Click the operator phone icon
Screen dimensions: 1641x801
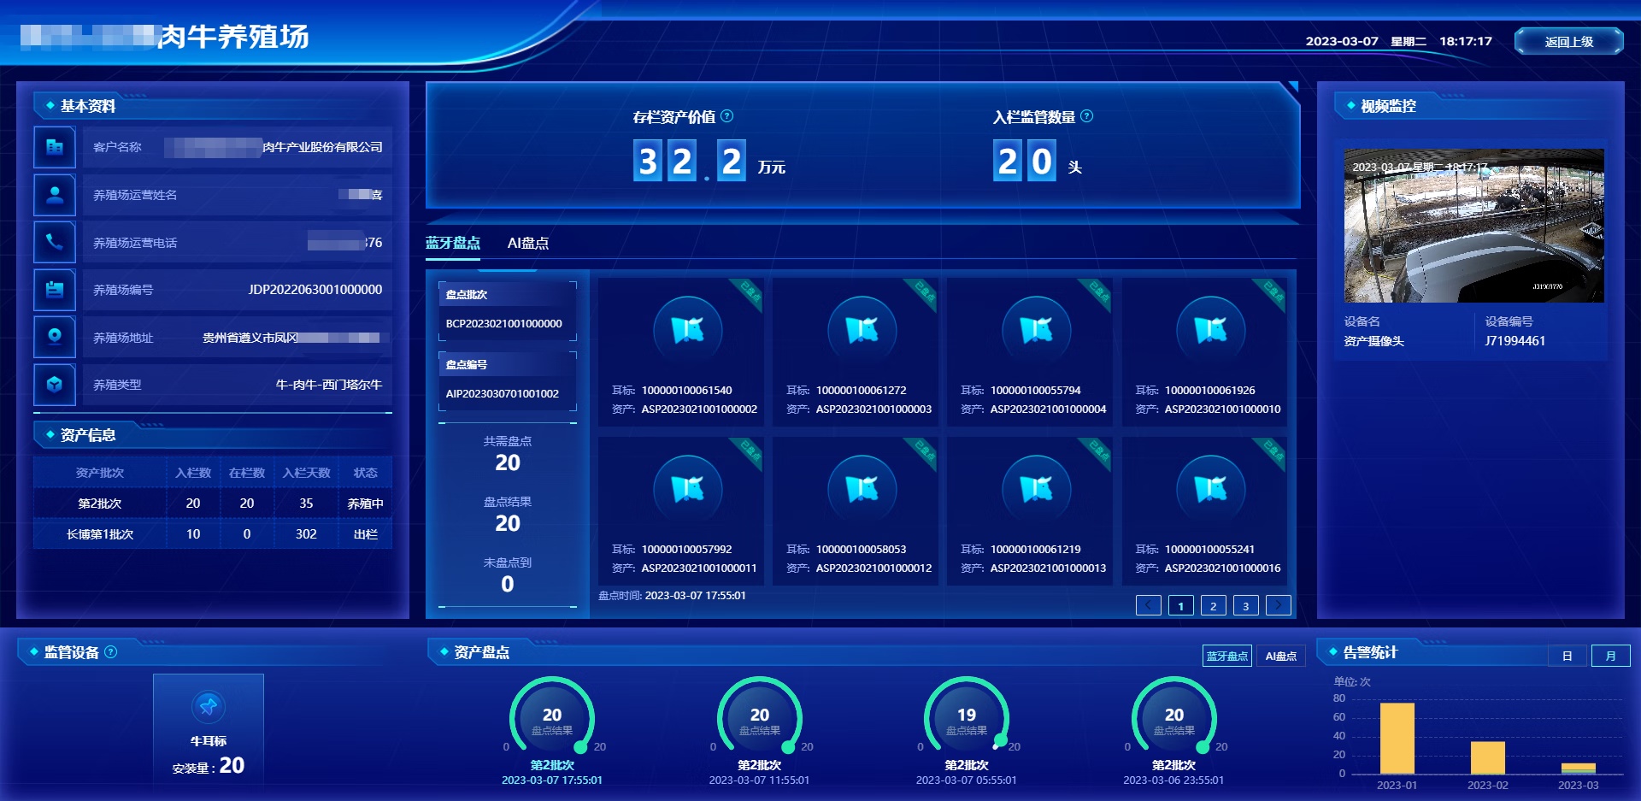pos(55,242)
